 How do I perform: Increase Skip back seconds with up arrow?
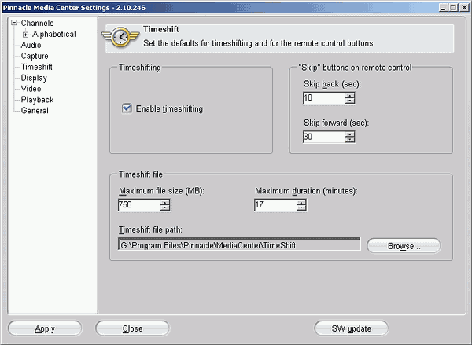click(350, 95)
